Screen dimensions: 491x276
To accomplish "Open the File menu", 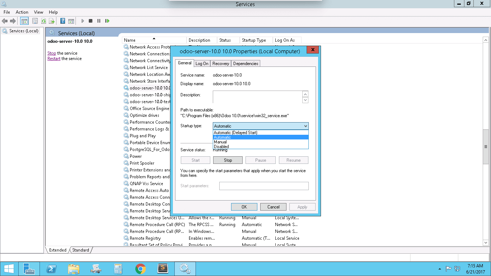I will click(7, 12).
